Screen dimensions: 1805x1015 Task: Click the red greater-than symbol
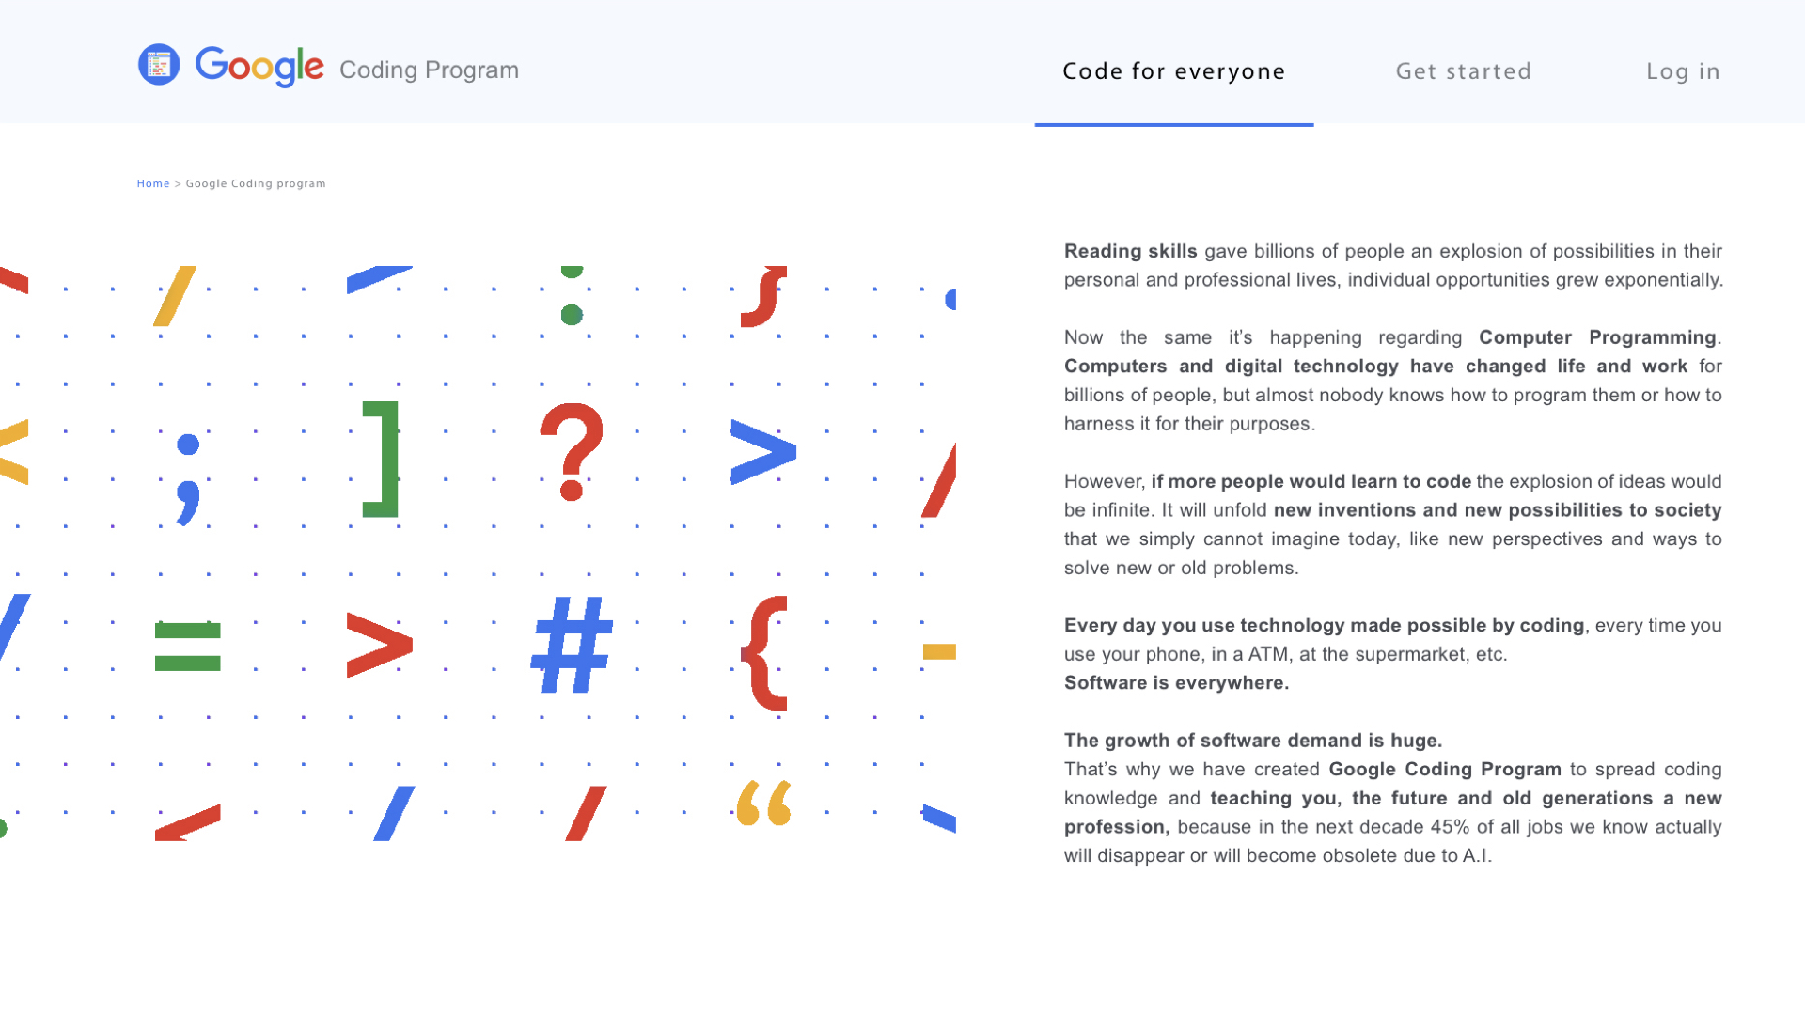(379, 646)
